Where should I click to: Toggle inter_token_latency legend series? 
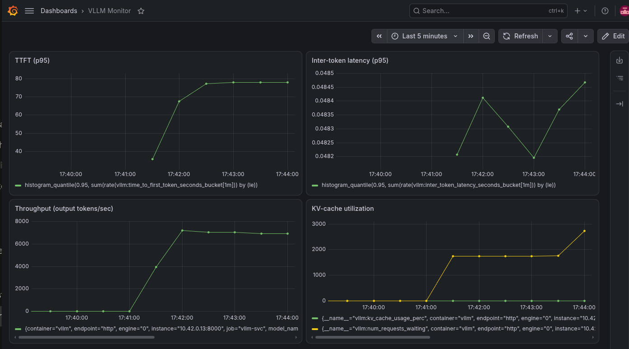(x=438, y=185)
